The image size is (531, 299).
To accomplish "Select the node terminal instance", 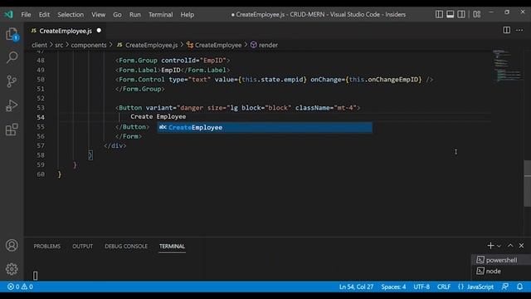I will pyautogui.click(x=501, y=272).
